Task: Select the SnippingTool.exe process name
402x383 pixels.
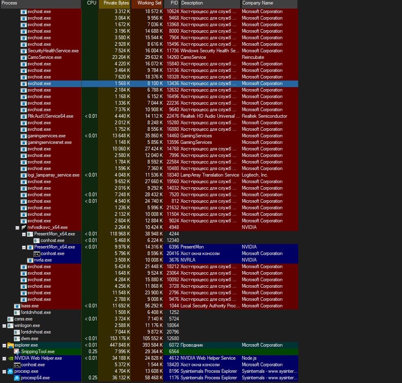Action: tap(38, 352)
